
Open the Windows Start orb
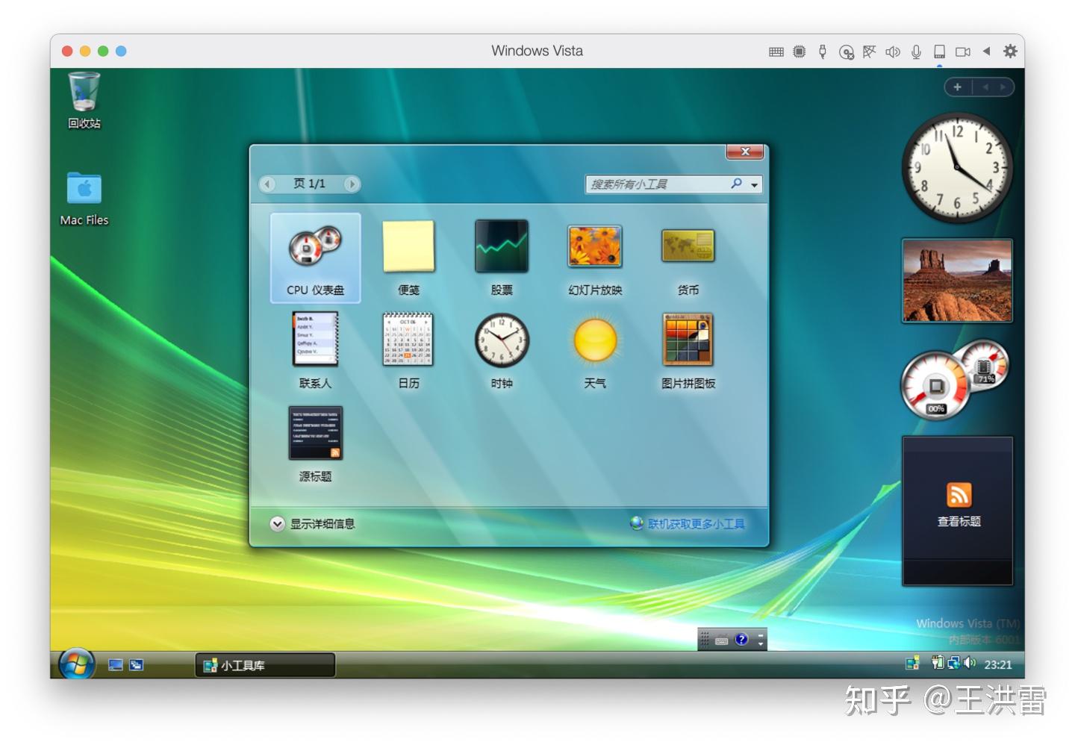point(76,664)
